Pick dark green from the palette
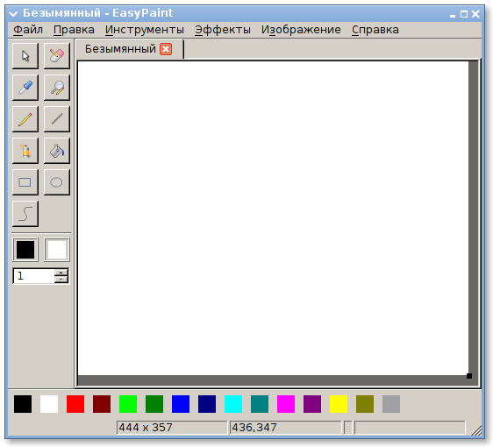The height and width of the screenshot is (447, 493). [x=154, y=404]
